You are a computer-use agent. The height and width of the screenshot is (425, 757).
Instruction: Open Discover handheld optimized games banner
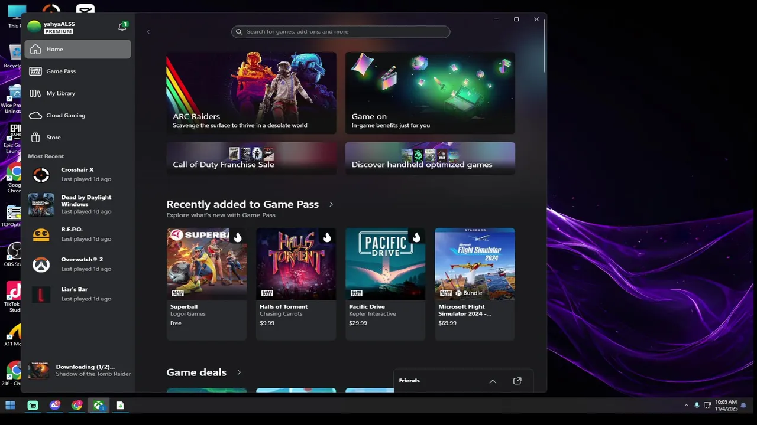pos(430,158)
